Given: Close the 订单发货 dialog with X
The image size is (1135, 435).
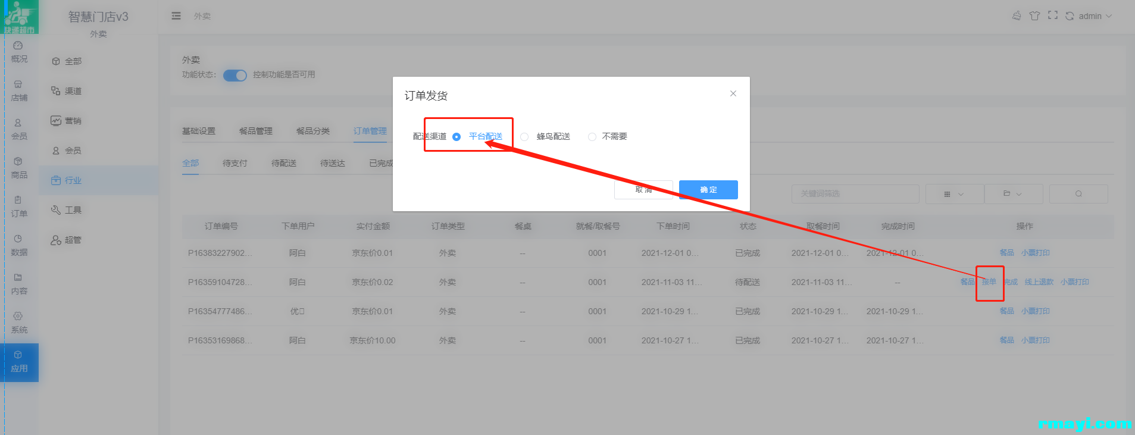Looking at the screenshot, I should pos(733,93).
